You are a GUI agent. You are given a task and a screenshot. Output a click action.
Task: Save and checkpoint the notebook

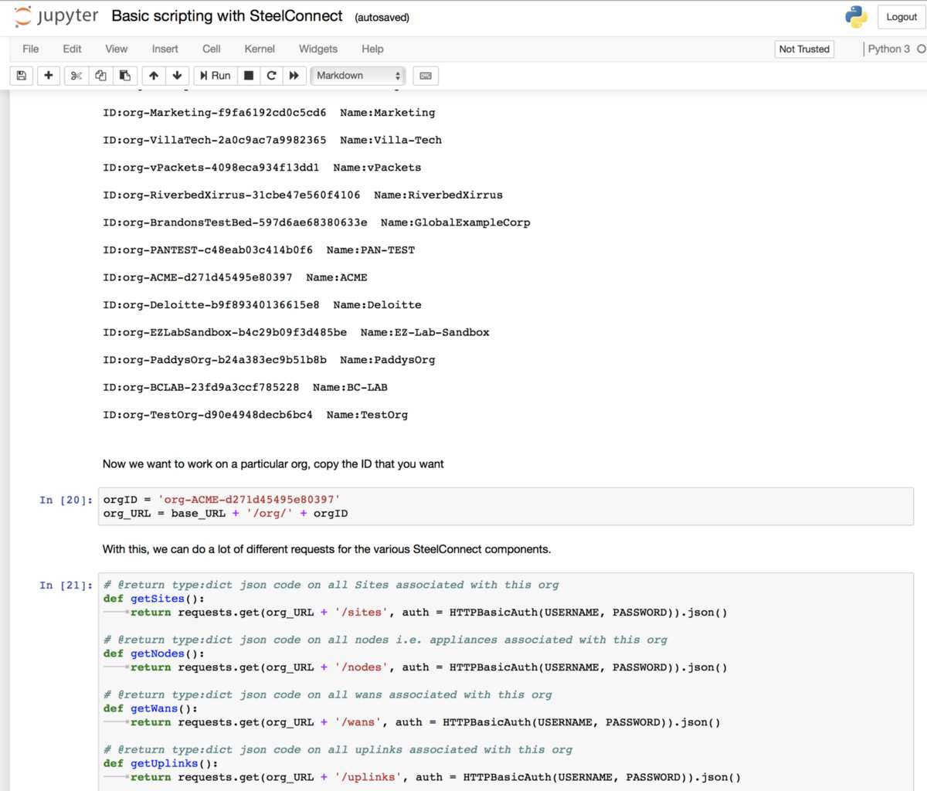pyautogui.click(x=22, y=76)
